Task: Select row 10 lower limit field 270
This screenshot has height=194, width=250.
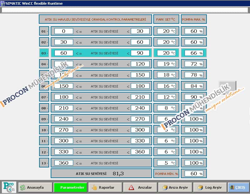Action: (x=64, y=130)
